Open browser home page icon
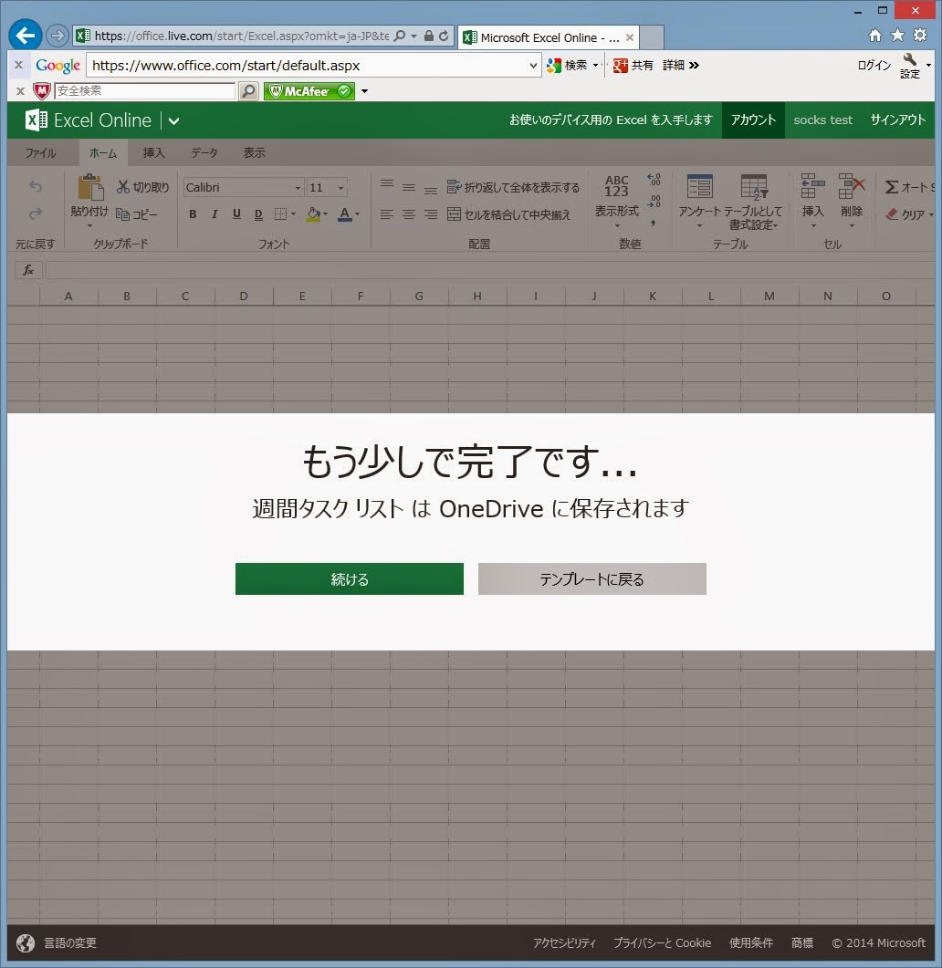This screenshot has width=942, height=968. 874,36
